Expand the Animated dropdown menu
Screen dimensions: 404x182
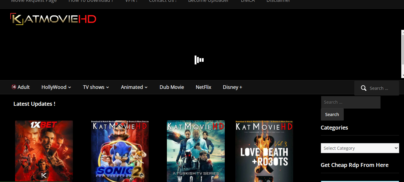pos(134,87)
